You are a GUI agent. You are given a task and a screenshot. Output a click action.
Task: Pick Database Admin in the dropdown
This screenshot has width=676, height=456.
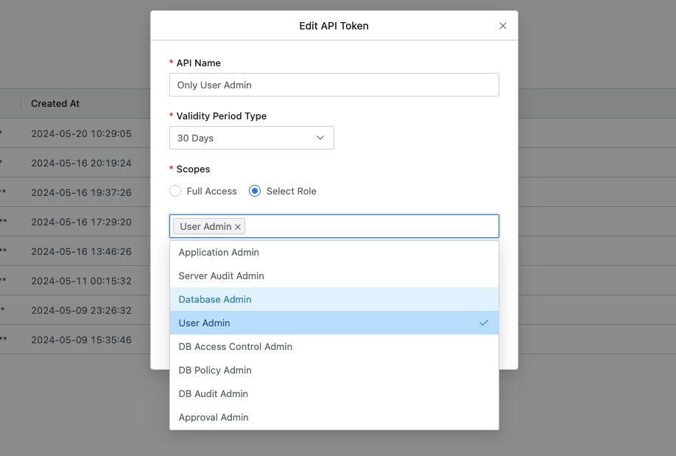215,299
